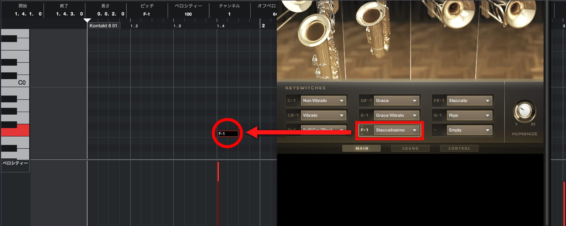
Task: Open the Non Vibrato keyswitch dropdown
Action: tap(323, 101)
